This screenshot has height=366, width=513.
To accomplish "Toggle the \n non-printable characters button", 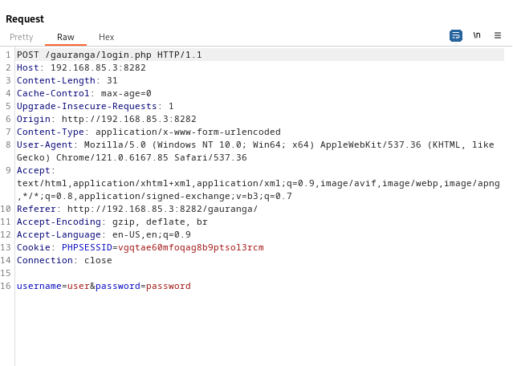I will (477, 35).
